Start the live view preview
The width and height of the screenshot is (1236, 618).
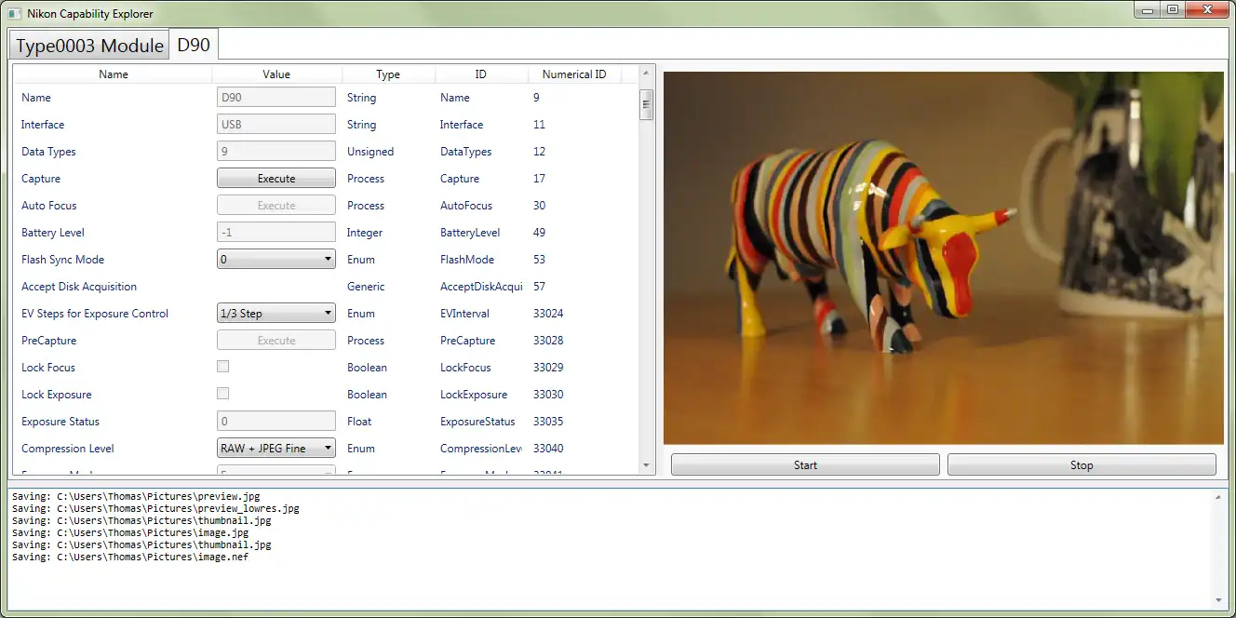pos(805,464)
